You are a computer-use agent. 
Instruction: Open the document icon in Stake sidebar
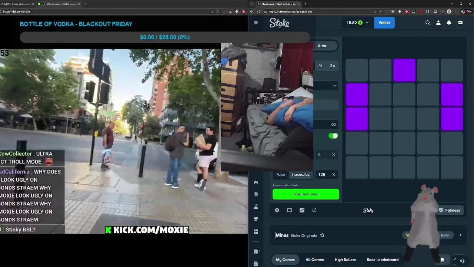[x=256, y=264]
